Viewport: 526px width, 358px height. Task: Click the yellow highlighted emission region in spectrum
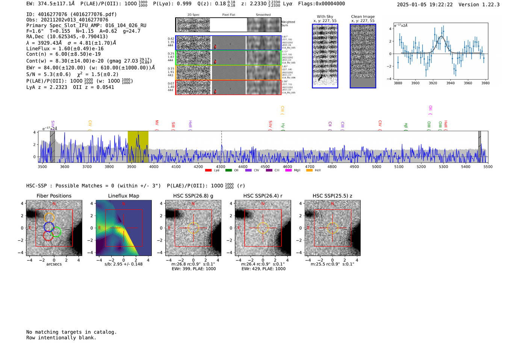pyautogui.click(x=138, y=147)
